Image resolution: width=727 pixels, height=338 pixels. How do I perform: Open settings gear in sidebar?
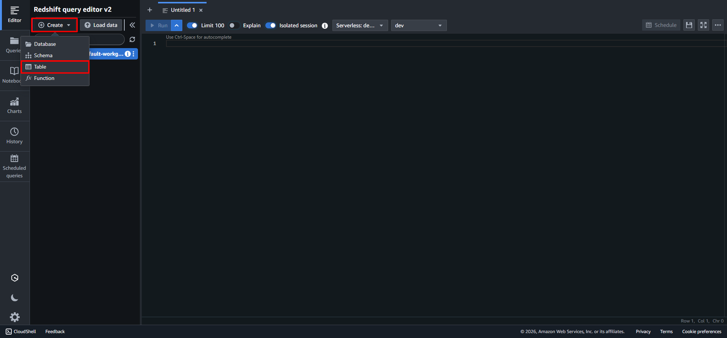coord(14,317)
